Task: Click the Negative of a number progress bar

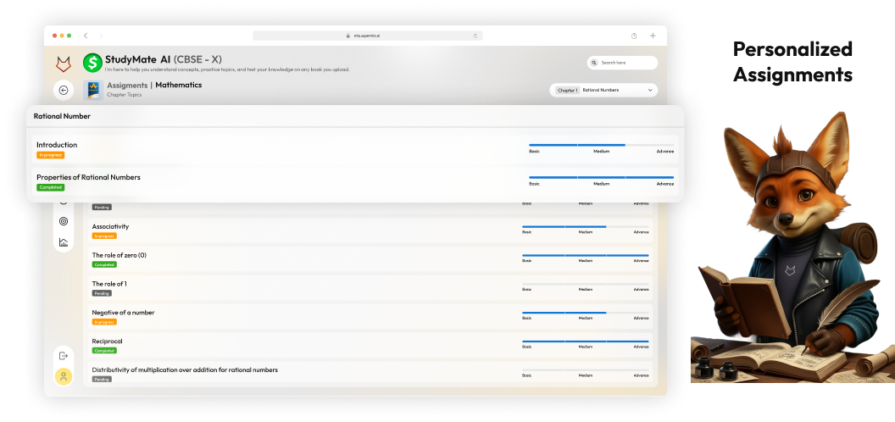Action: click(585, 313)
